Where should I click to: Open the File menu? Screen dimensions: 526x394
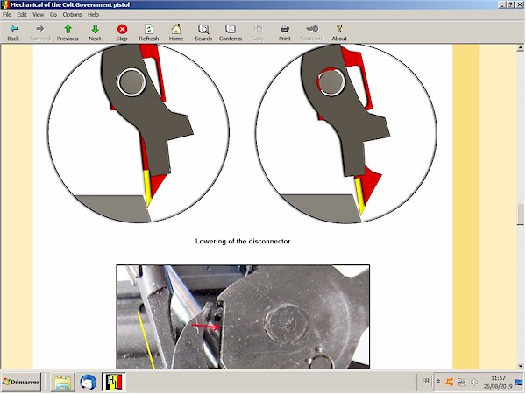click(7, 14)
